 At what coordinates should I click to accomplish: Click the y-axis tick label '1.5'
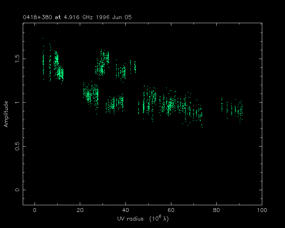(x=17, y=59)
